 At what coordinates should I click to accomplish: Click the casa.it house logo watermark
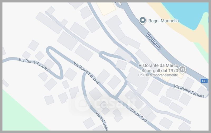click(x=82, y=103)
